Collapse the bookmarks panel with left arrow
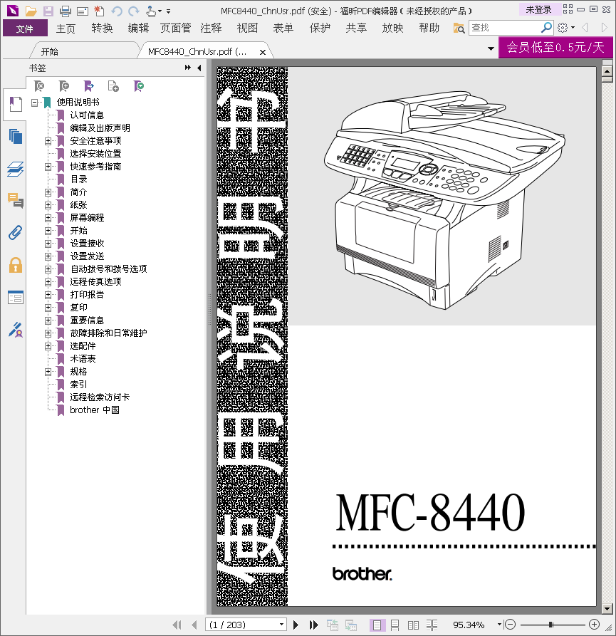616x636 pixels. [199, 68]
